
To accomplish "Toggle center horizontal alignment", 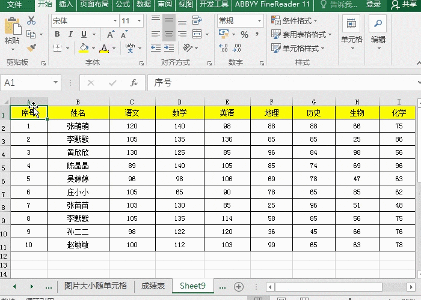I will tap(169, 35).
